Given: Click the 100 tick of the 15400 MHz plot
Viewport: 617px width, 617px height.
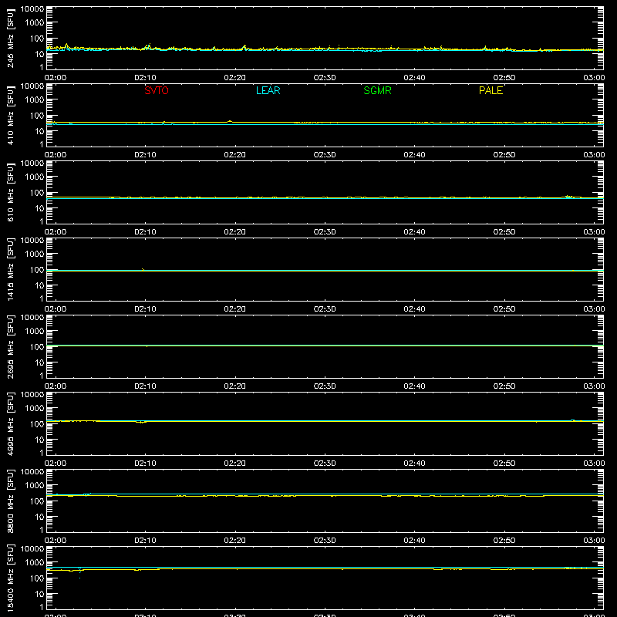Looking at the screenshot, I should click(37, 578).
